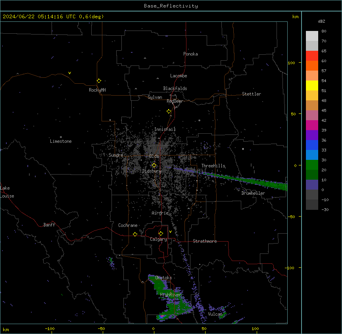Screen dimensions: 342x334
Task: Click the Sylvan label
Action: [155, 97]
